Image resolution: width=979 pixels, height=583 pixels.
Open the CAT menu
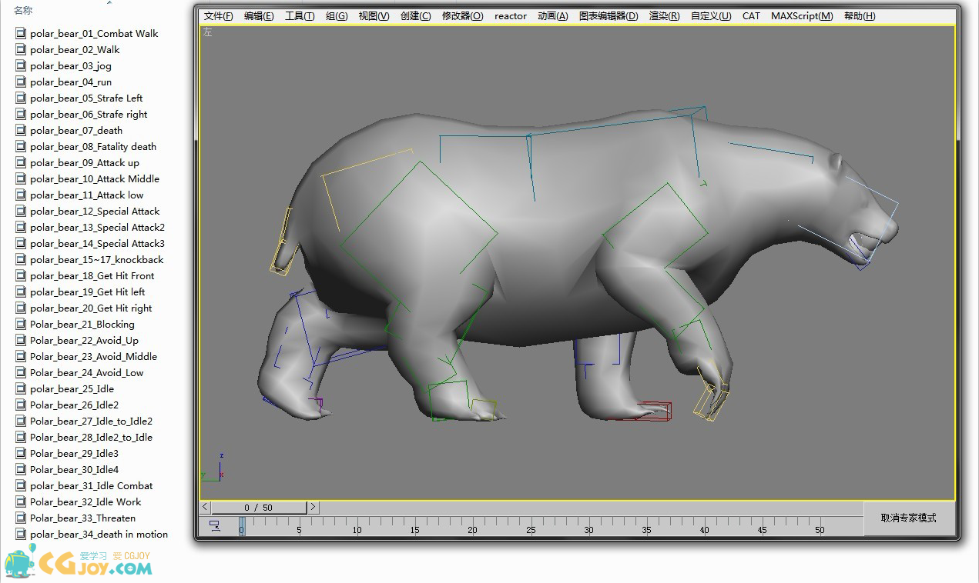tap(750, 16)
